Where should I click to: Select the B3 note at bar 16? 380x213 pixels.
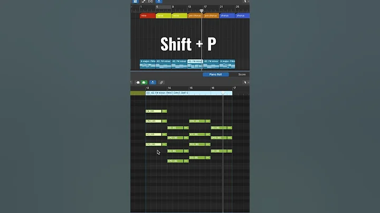click(218, 128)
